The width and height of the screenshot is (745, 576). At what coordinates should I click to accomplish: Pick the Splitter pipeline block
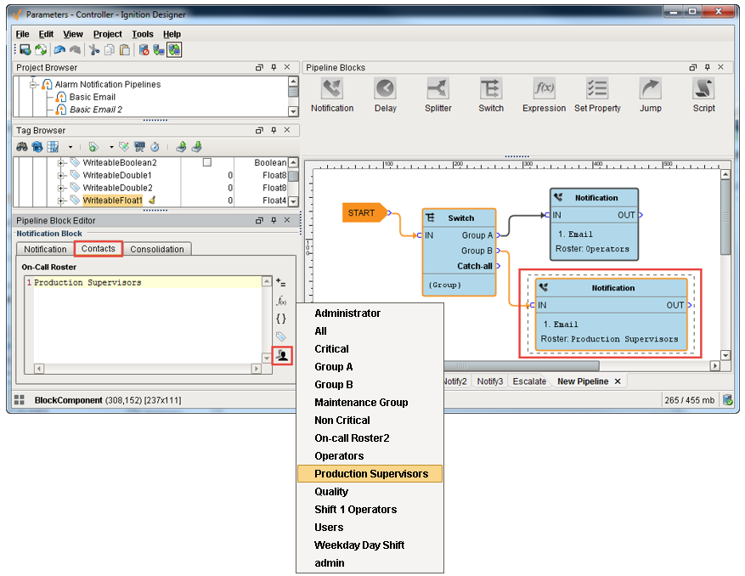point(438,95)
